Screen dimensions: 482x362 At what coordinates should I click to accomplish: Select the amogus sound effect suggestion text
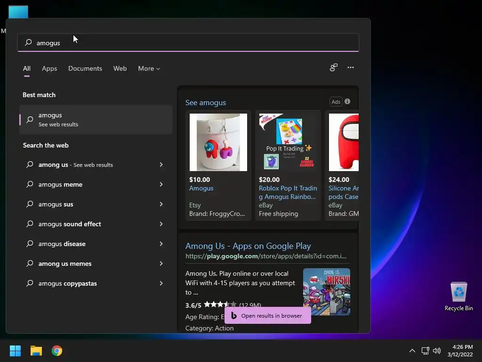[x=70, y=224]
